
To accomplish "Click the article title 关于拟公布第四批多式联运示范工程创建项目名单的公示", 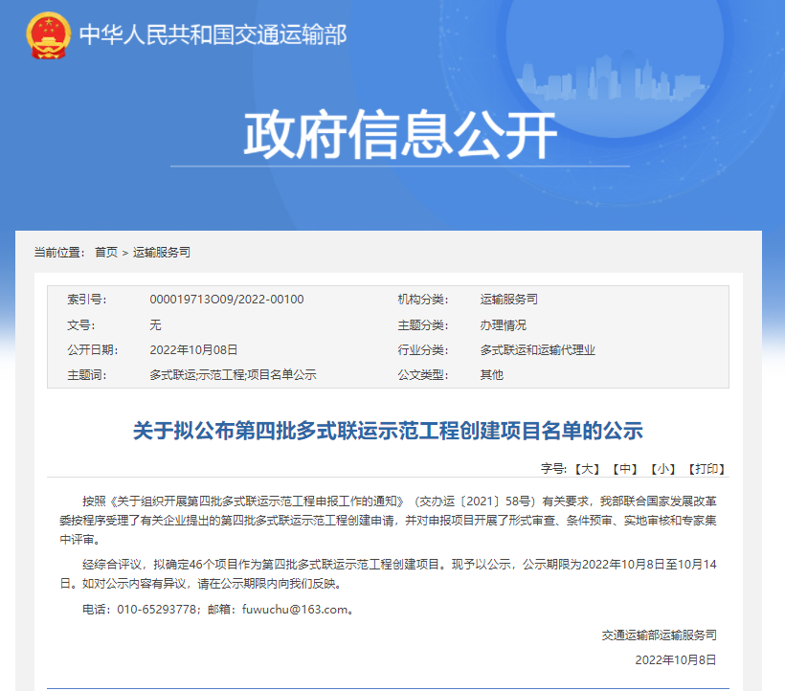I will click(388, 431).
